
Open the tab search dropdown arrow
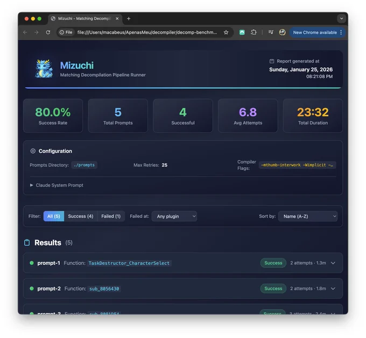coord(341,19)
